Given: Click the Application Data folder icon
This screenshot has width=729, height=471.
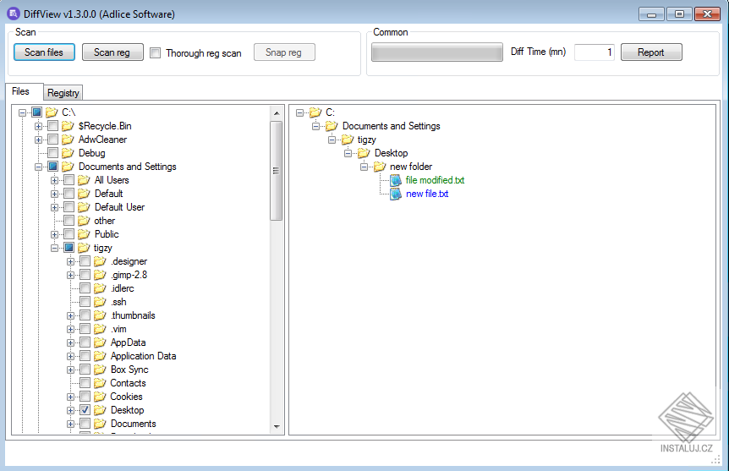Looking at the screenshot, I should click(100, 356).
